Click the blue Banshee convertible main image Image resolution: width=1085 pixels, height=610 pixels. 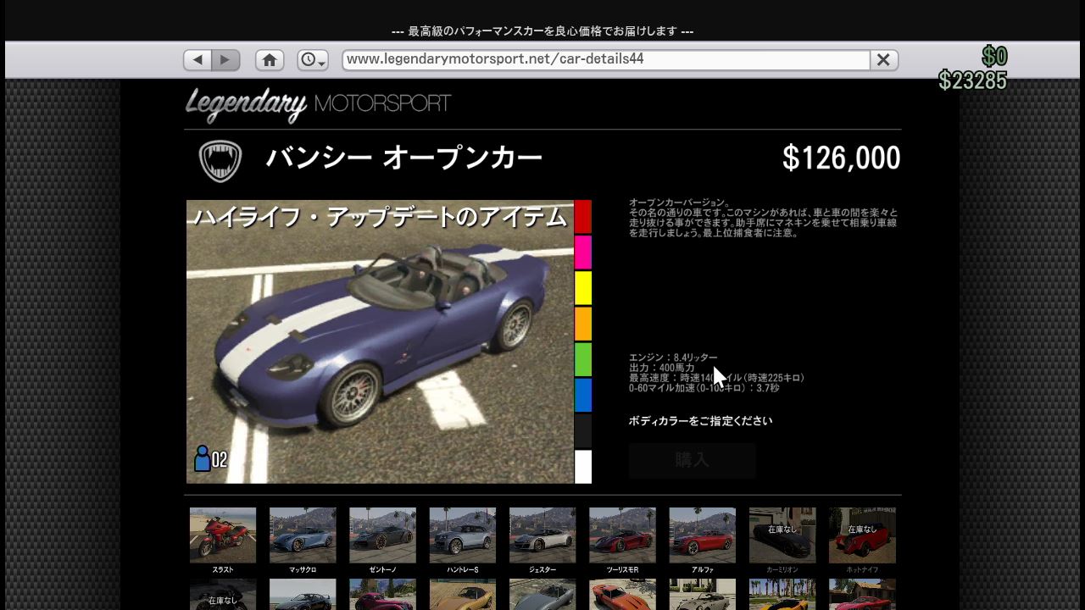pyautogui.click(x=380, y=341)
